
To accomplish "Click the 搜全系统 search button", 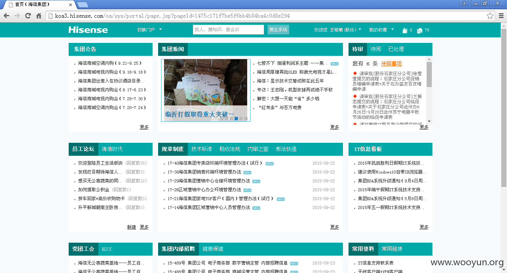I will coord(278,30).
